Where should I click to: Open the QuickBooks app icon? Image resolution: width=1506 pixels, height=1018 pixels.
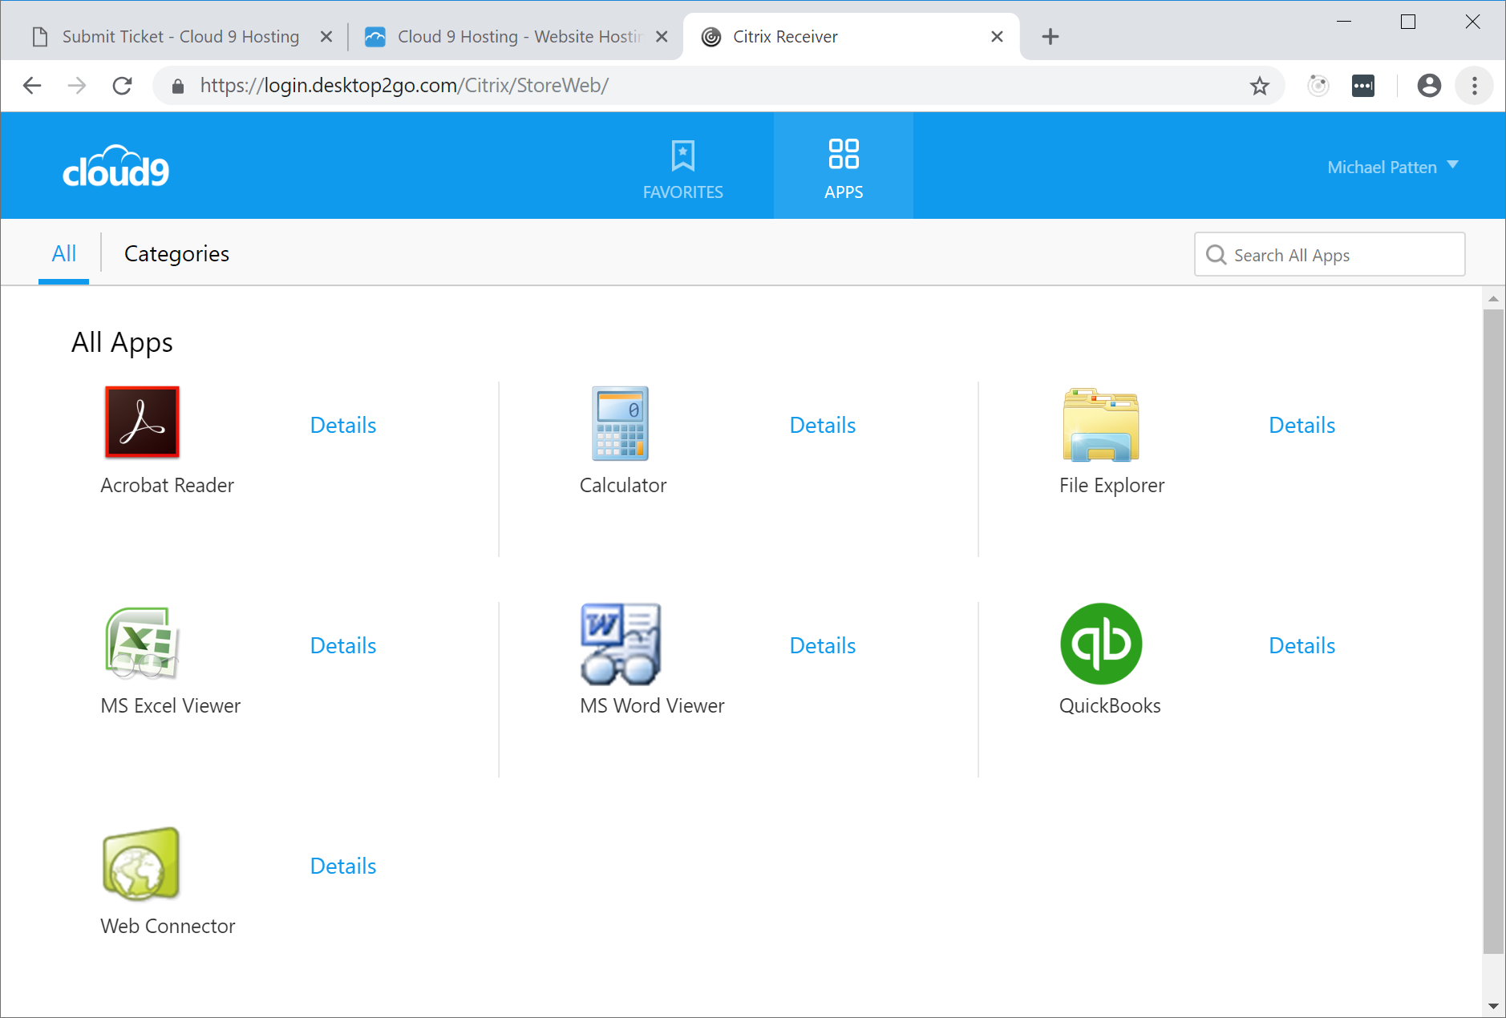[1101, 644]
